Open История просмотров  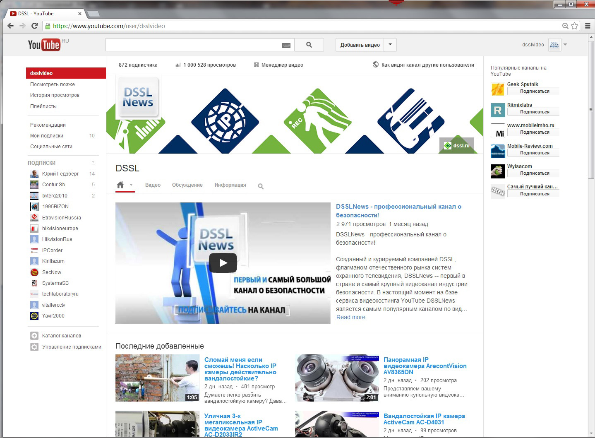(x=55, y=95)
